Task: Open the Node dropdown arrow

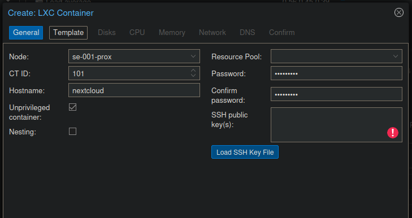Action: [193, 56]
